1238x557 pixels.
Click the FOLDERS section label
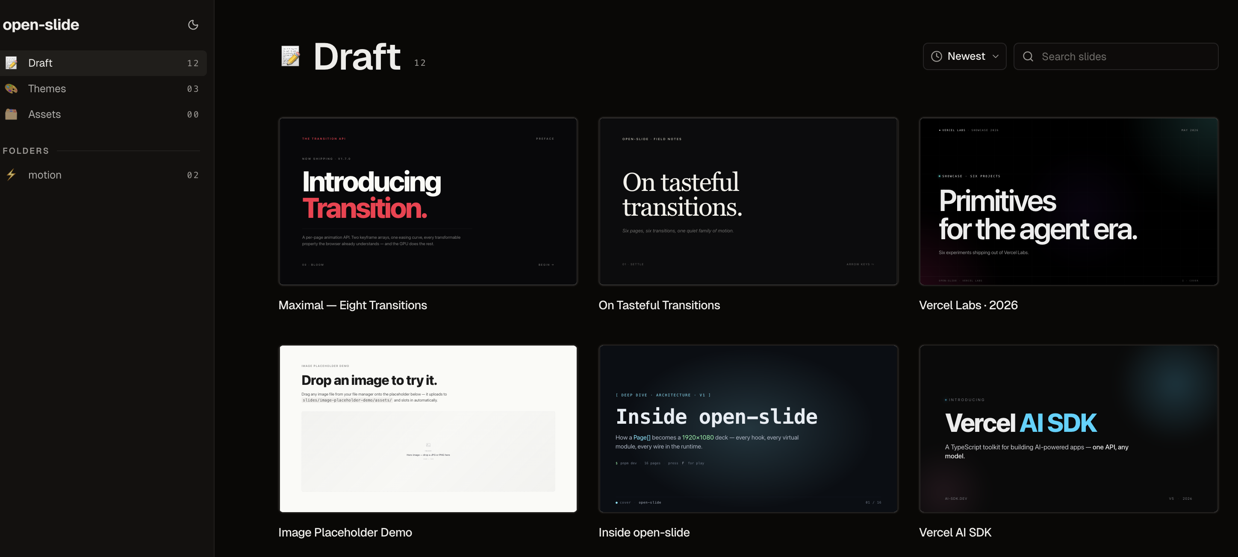coord(26,151)
